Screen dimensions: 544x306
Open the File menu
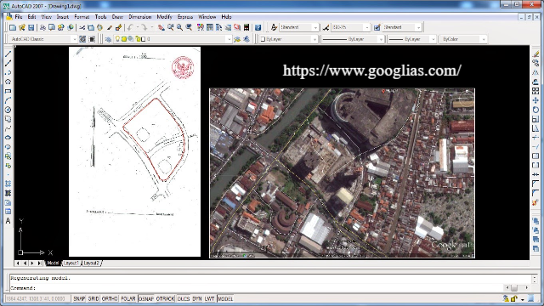pos(19,17)
